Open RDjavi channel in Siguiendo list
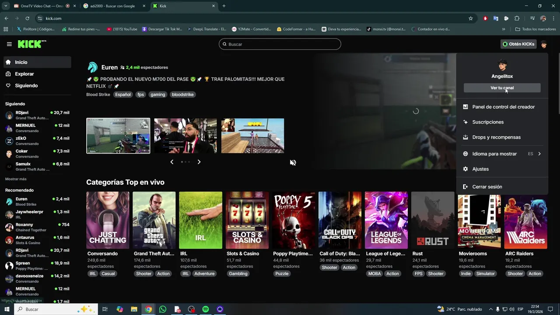This screenshot has width=560, height=315. [37, 115]
